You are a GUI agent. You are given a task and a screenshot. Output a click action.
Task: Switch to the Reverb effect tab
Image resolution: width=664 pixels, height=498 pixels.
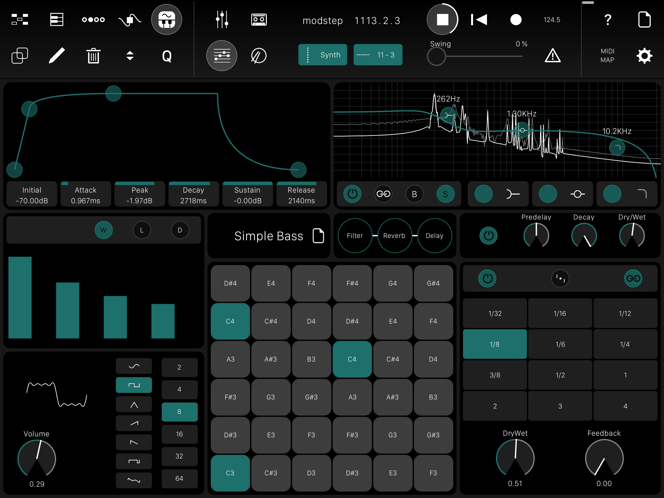pyautogui.click(x=394, y=236)
